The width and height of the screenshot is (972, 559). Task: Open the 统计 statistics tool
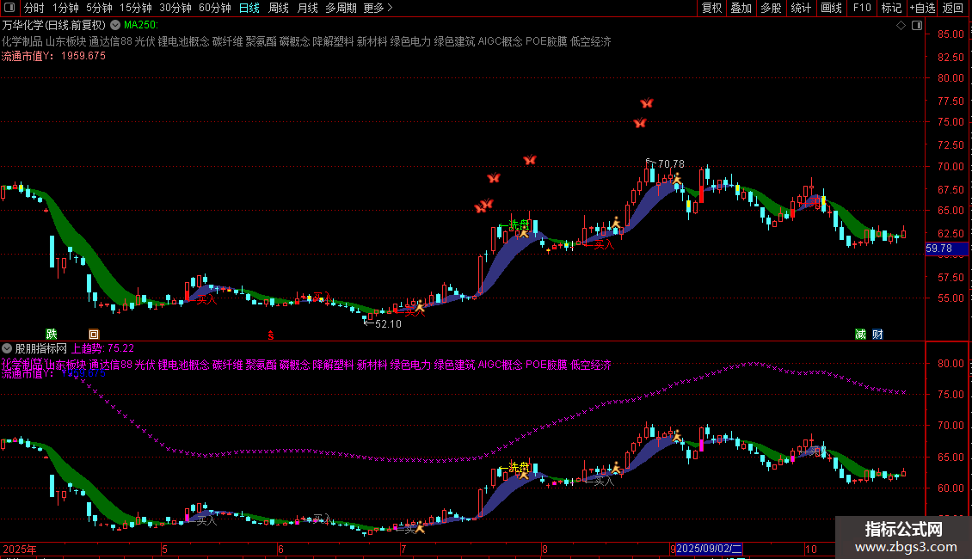point(801,8)
